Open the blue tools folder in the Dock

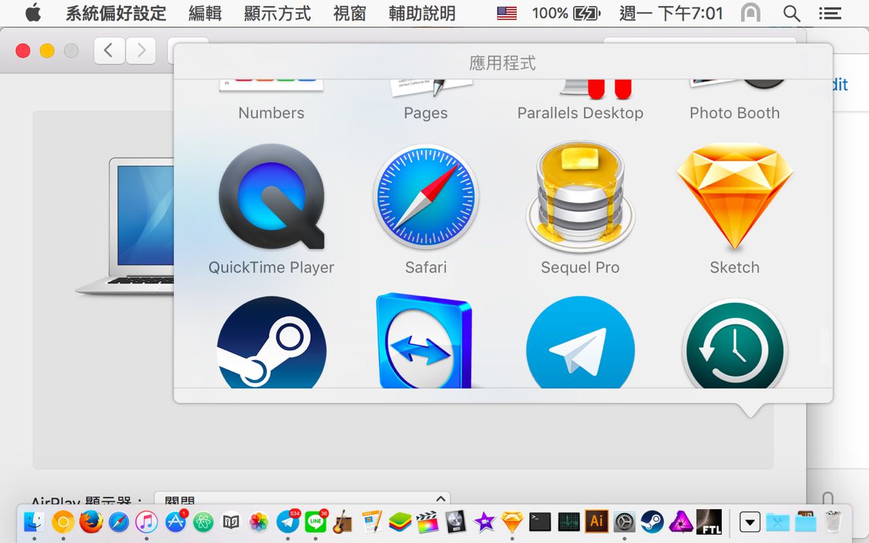tap(777, 521)
